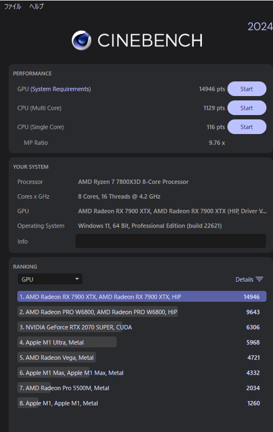273x432 pixels.
Task: Select the Radeon Pro 5500M ranking entry
Action: tap(139, 387)
